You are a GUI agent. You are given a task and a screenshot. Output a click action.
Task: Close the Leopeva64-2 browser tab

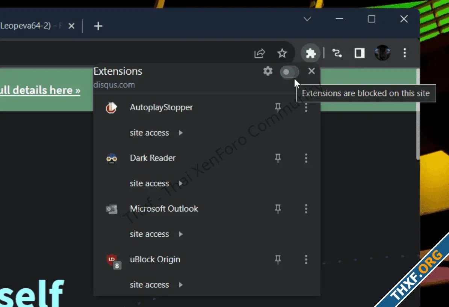coord(72,26)
